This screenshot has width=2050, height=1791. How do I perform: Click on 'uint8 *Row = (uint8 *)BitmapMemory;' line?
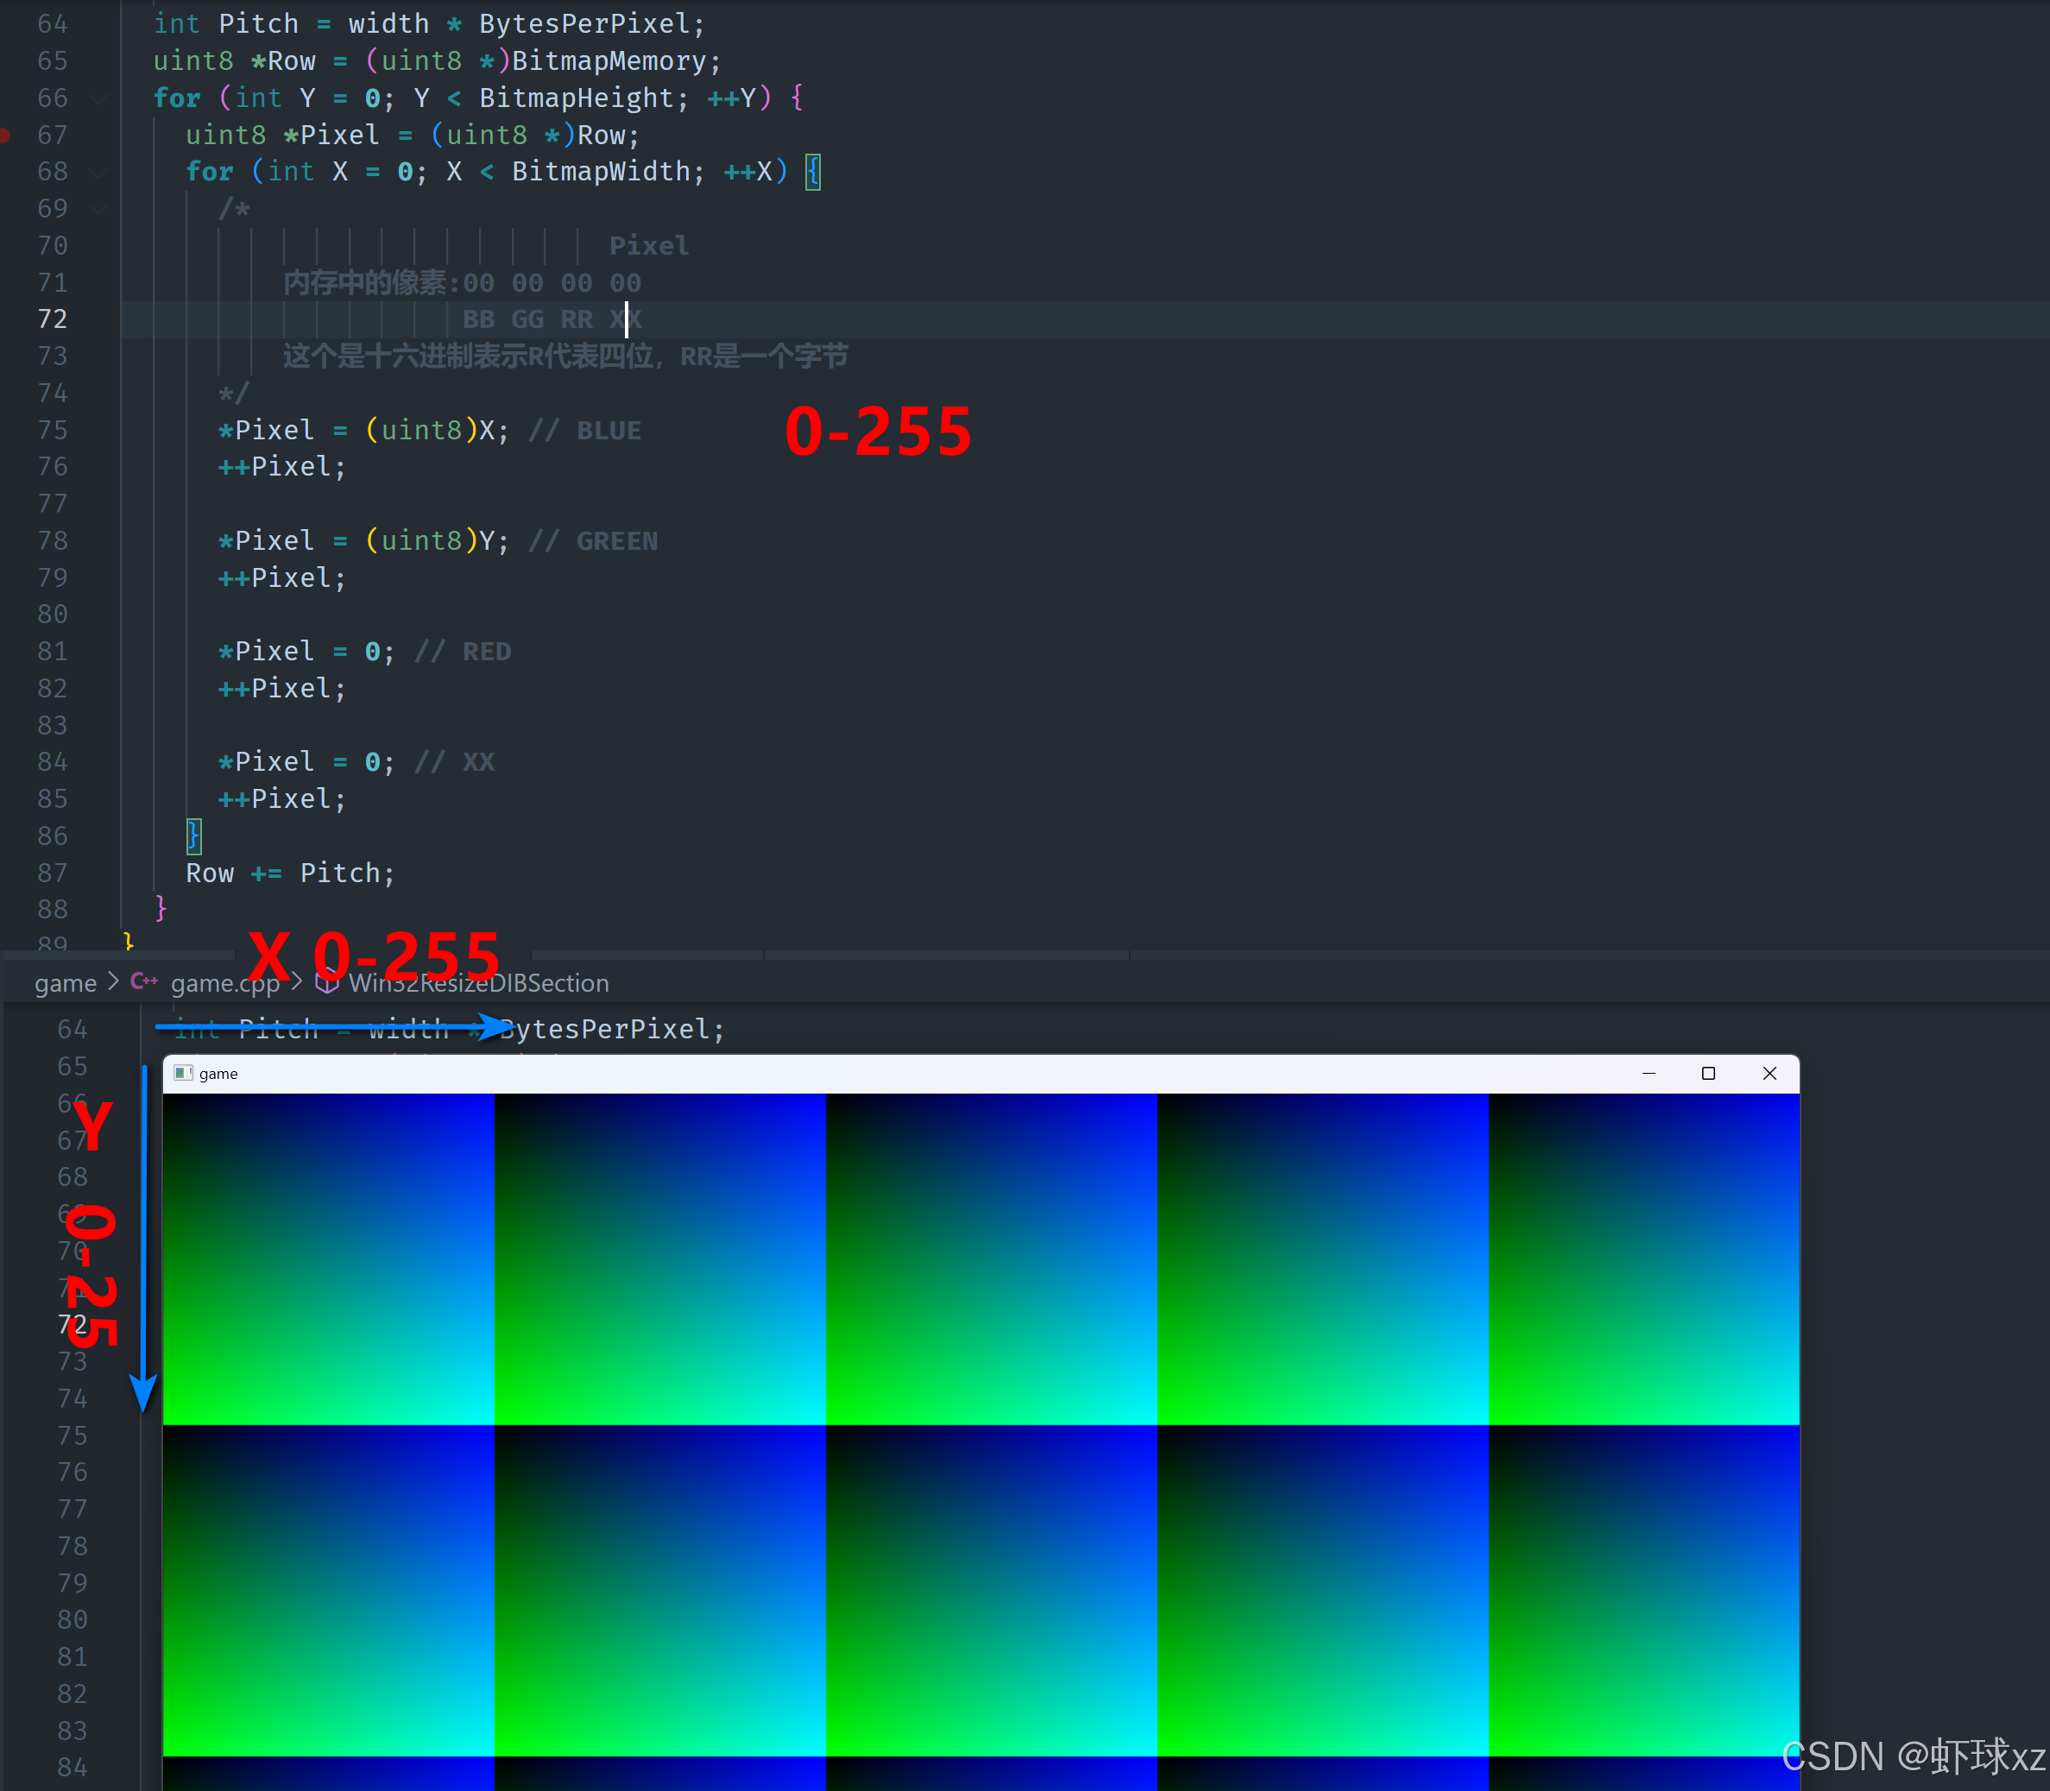[437, 61]
